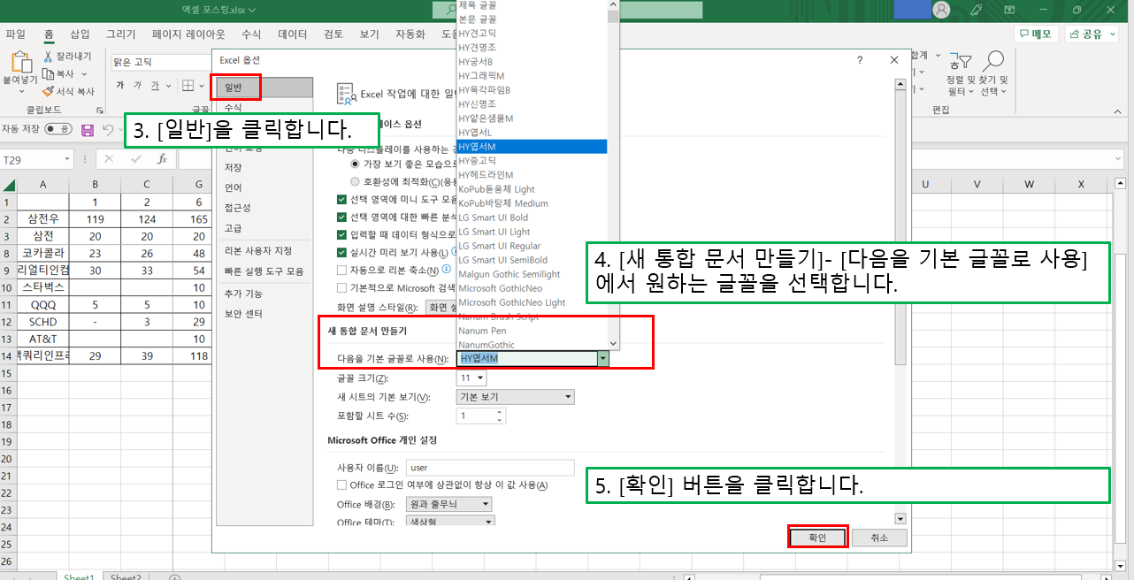Check the Office 로그인 여부에 상관없이 checkbox
1134x580 pixels.
click(342, 485)
